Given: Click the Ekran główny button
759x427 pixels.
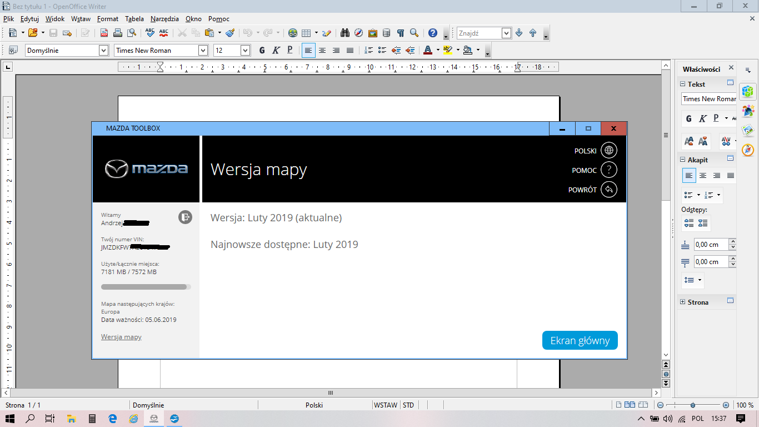Looking at the screenshot, I should (580, 341).
